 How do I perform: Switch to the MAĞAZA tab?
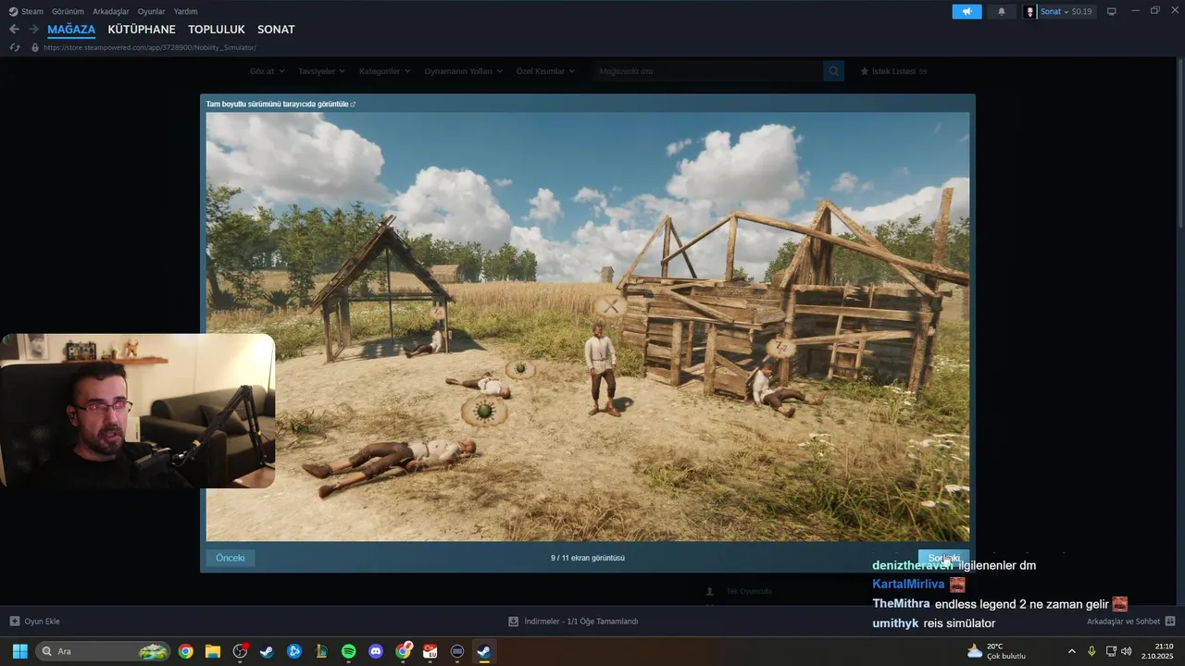tap(71, 30)
